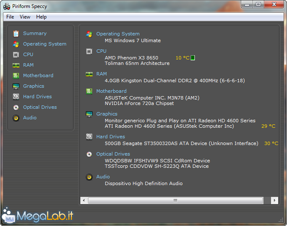Click the text Toliman 65nm Architecture

(137, 63)
